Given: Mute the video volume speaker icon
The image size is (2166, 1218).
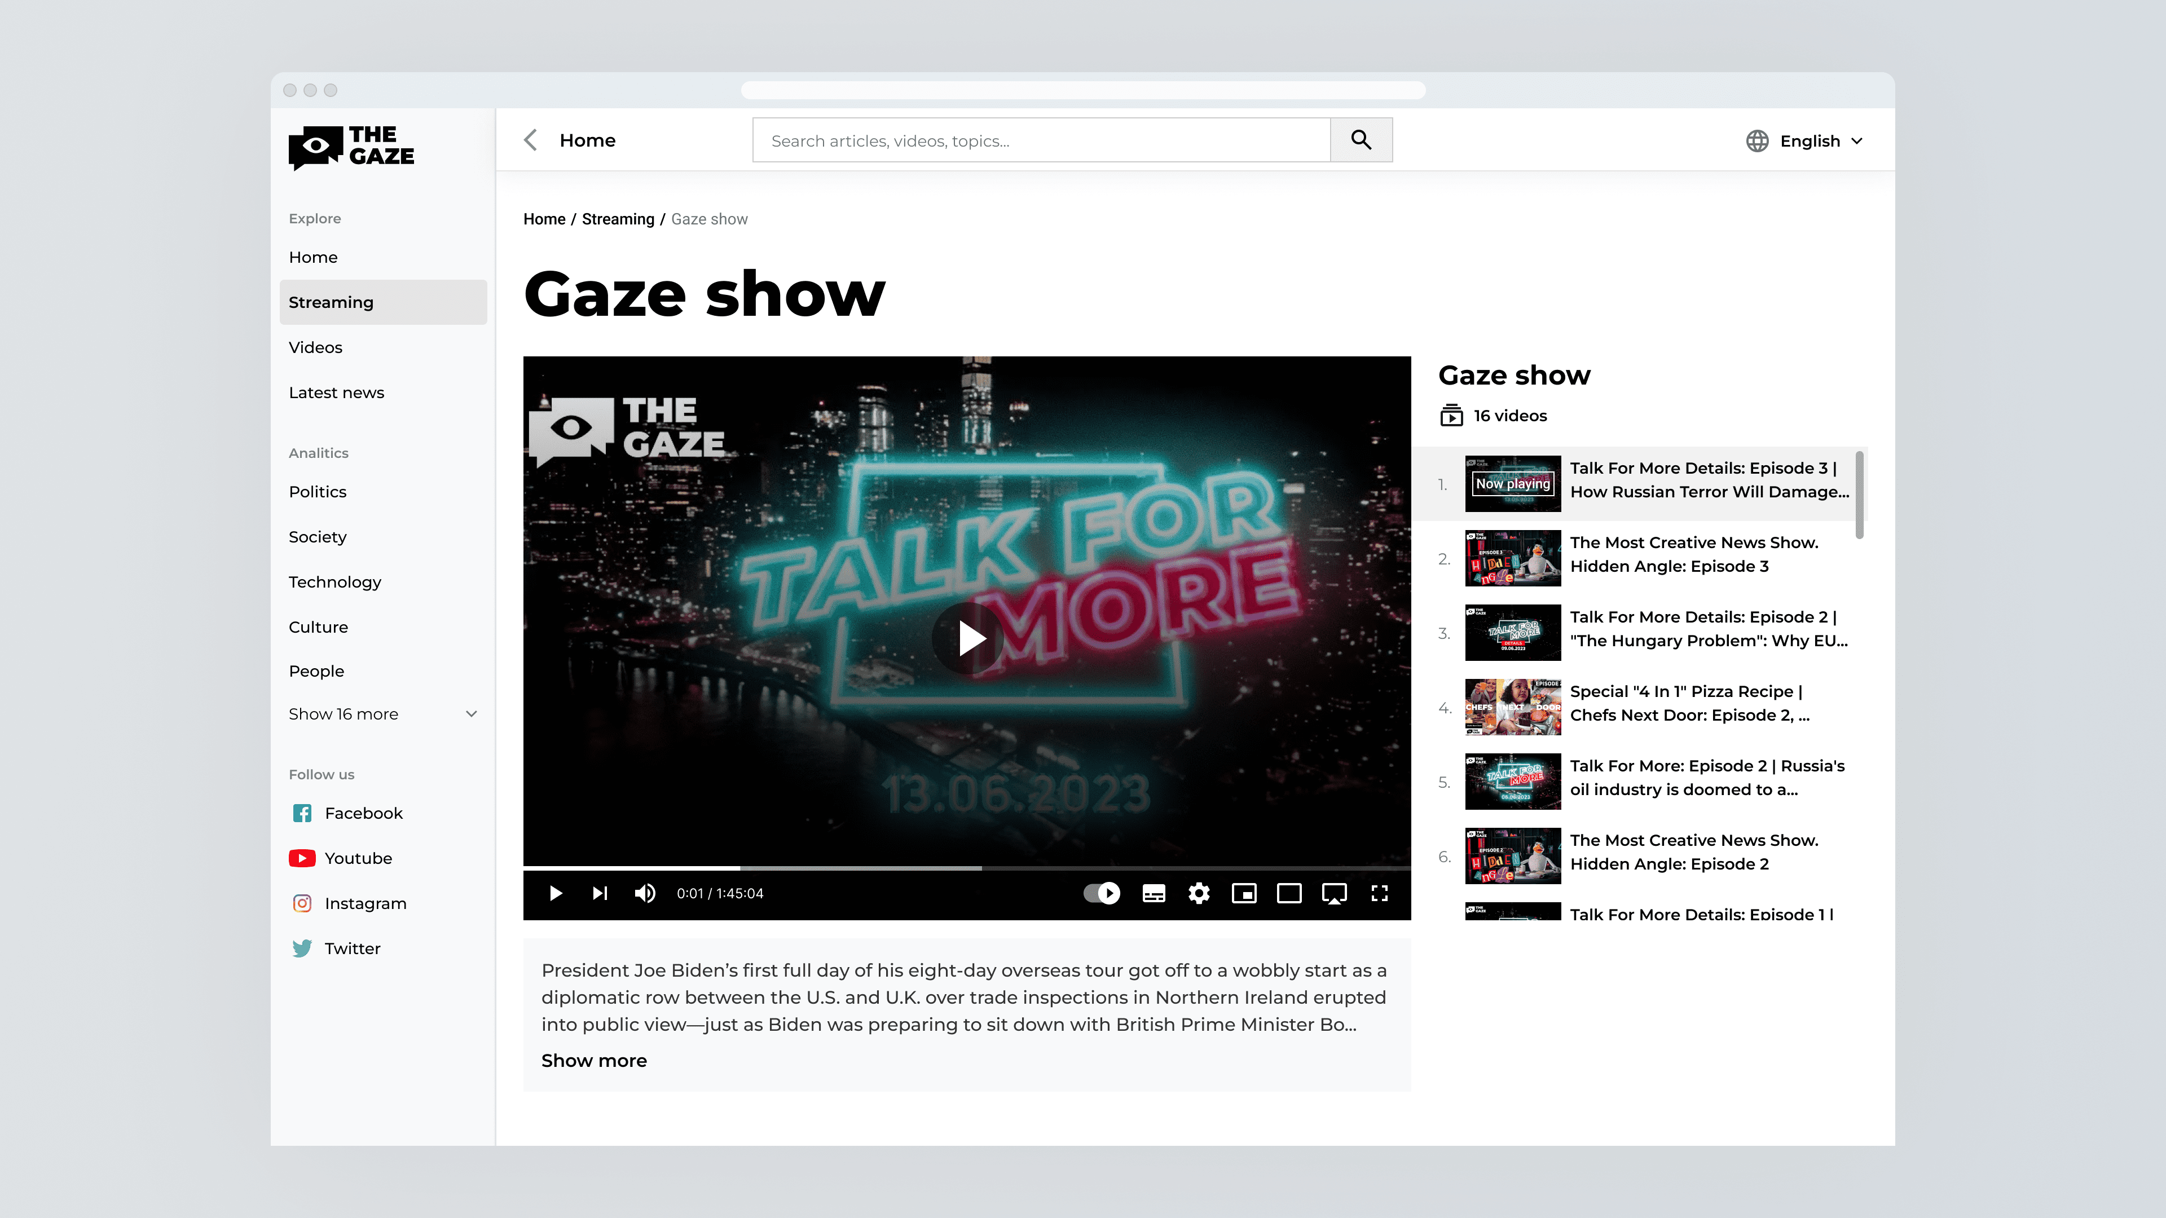Looking at the screenshot, I should point(645,893).
